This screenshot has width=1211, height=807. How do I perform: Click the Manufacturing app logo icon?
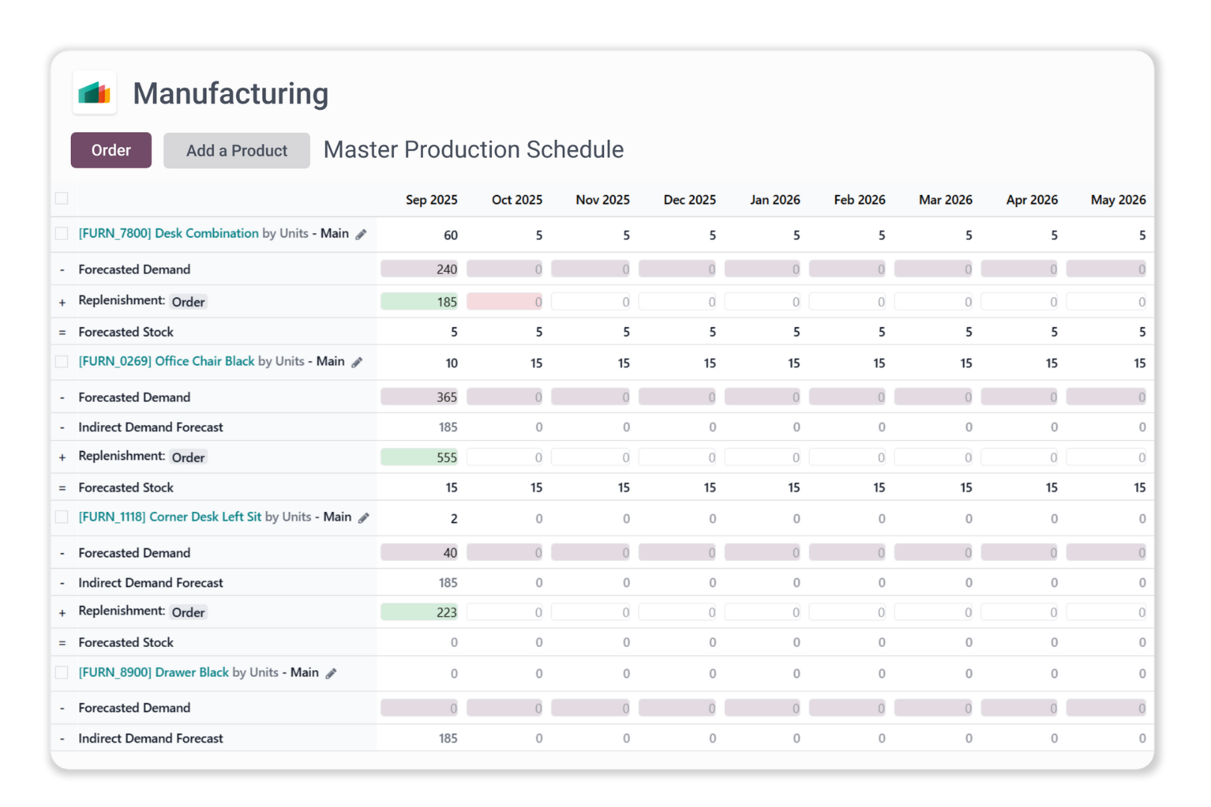click(94, 93)
